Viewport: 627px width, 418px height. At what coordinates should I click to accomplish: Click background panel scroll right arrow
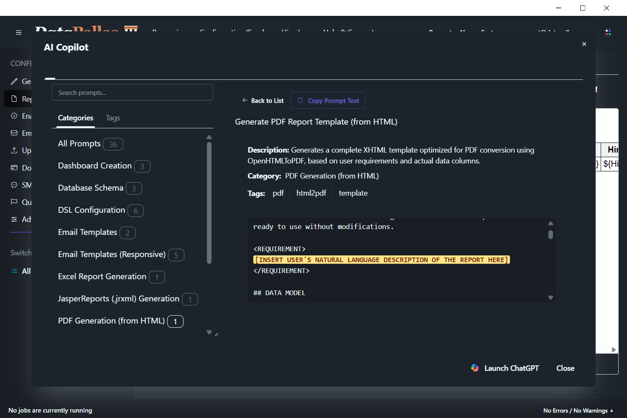coord(614,350)
